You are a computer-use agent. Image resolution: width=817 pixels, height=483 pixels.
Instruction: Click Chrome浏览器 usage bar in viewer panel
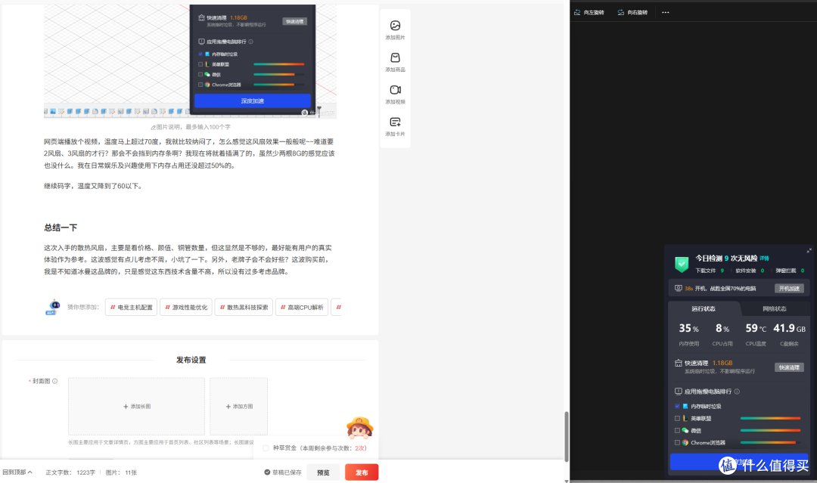click(x=770, y=442)
